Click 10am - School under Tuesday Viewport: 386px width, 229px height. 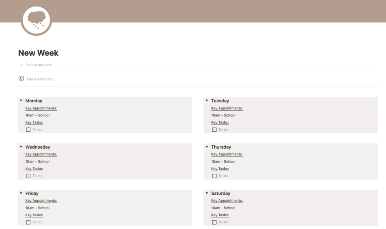point(223,115)
